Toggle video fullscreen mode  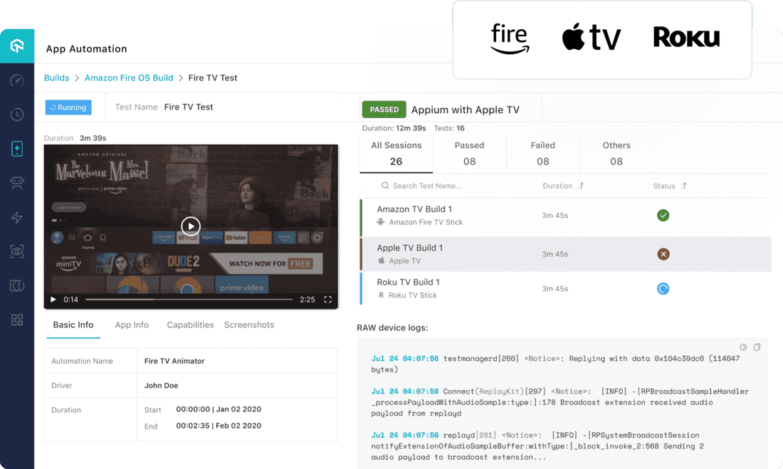(328, 300)
